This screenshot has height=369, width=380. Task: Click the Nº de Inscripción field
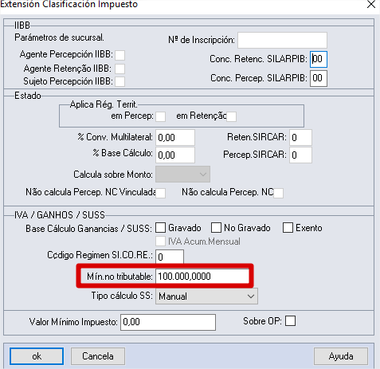282,40
